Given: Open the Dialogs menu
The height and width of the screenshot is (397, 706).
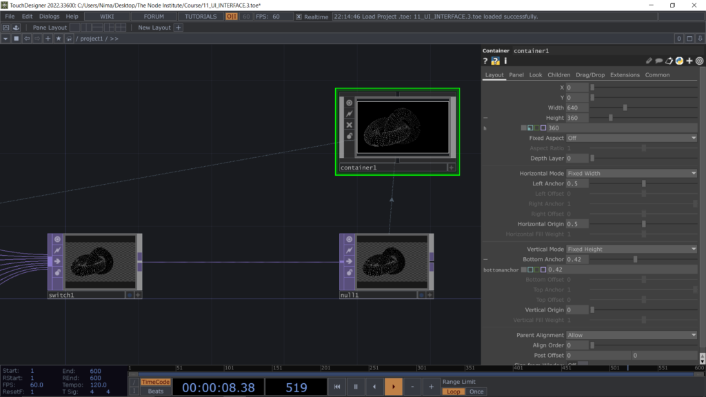Looking at the screenshot, I should point(49,17).
